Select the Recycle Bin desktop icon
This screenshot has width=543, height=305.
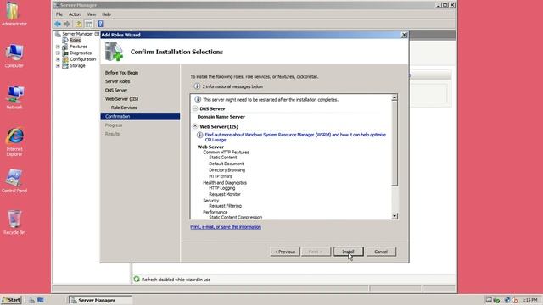14,222
